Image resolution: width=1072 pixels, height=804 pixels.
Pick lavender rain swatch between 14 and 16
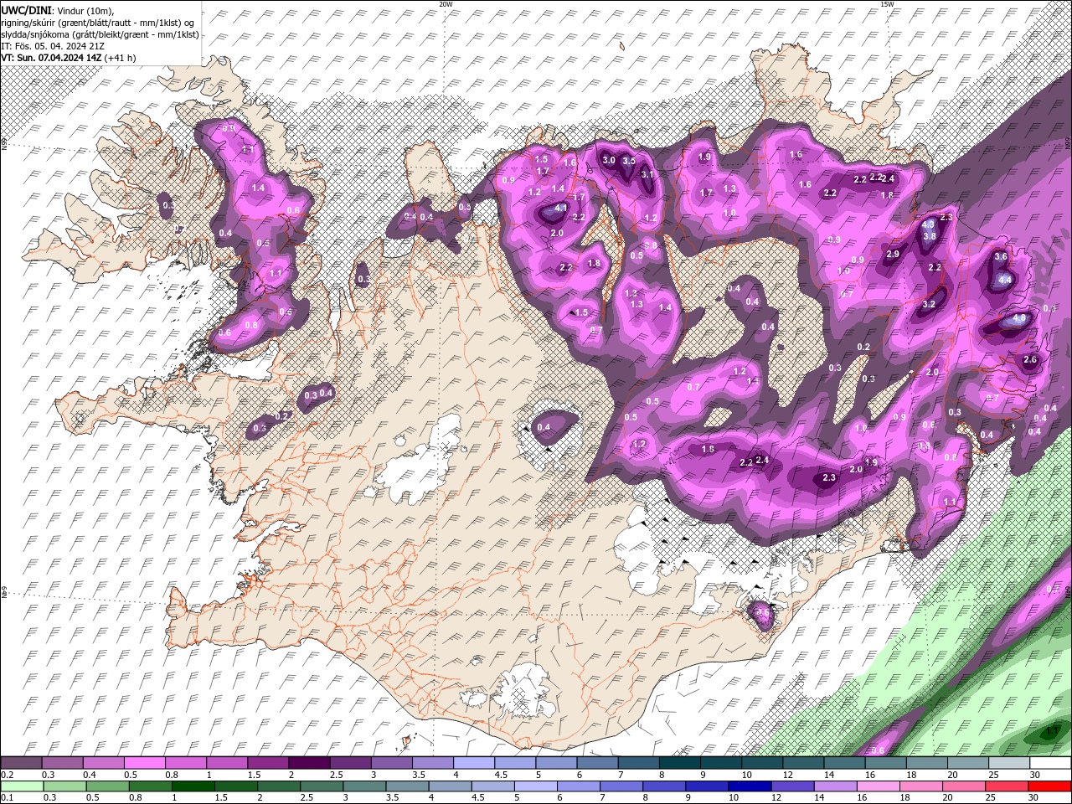pos(834,786)
